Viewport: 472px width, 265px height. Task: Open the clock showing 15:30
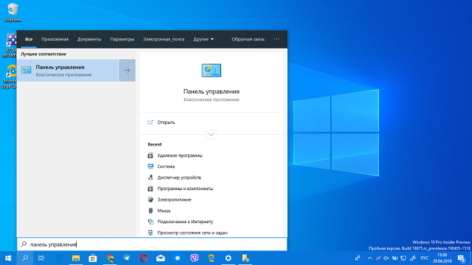click(442, 258)
